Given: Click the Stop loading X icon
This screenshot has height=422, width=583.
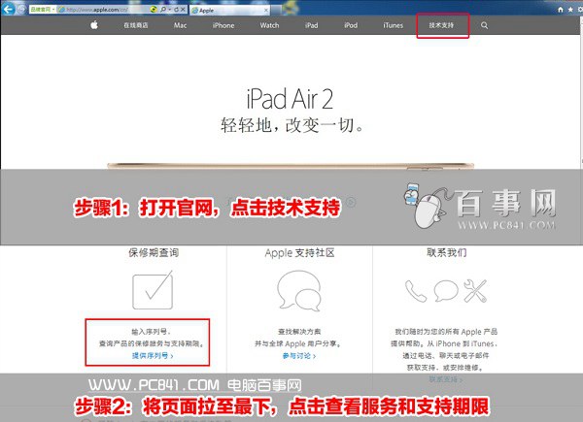Looking at the screenshot, I should [x=183, y=10].
